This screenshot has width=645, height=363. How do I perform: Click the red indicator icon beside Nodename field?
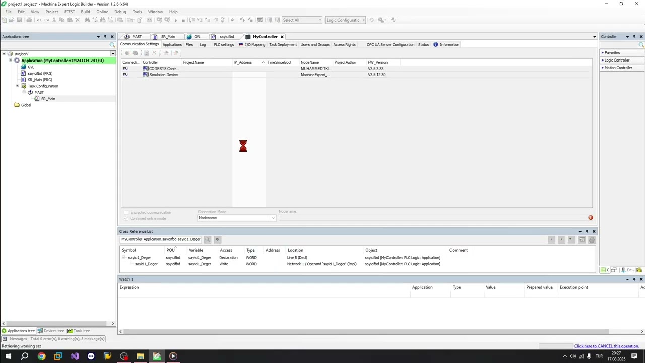590,218
